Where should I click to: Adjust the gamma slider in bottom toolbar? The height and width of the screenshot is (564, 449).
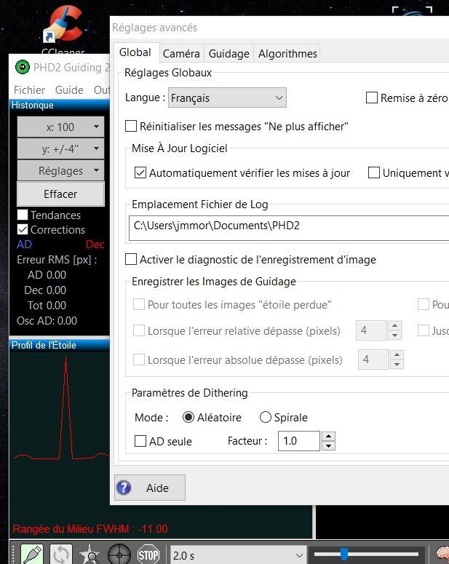[366, 555]
